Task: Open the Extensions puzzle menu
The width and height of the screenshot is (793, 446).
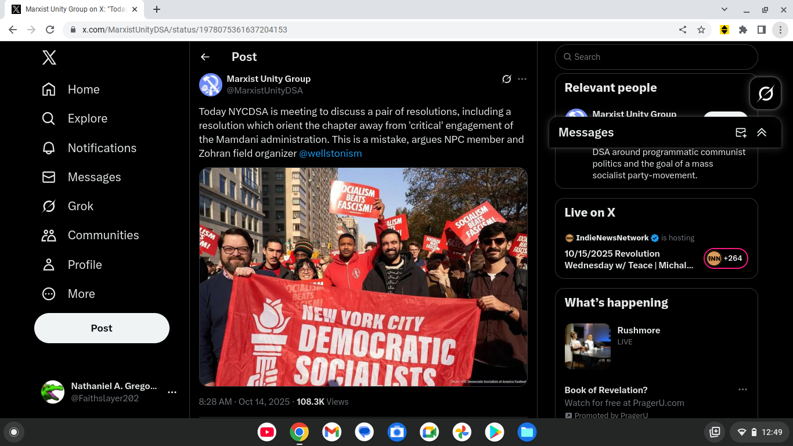Action: click(743, 30)
